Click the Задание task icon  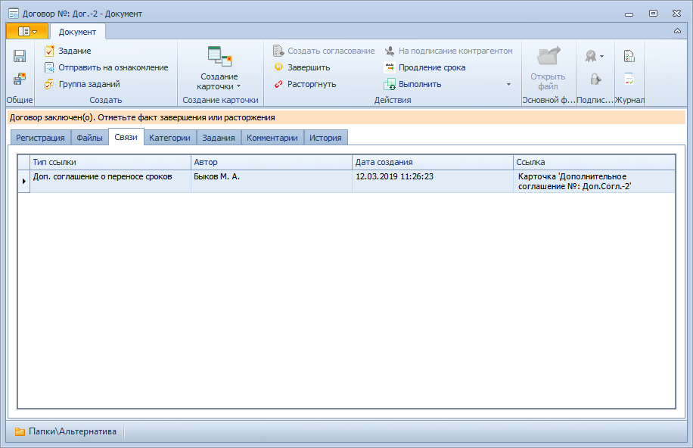[50, 51]
